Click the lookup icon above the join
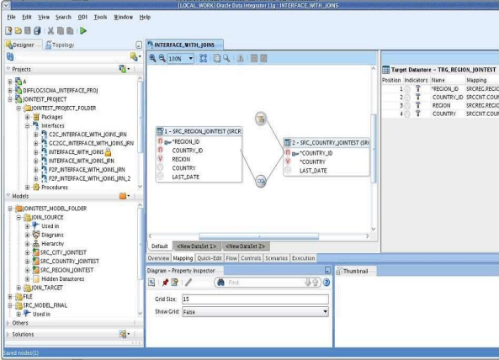Viewport: 499px width, 360px height. point(261,119)
